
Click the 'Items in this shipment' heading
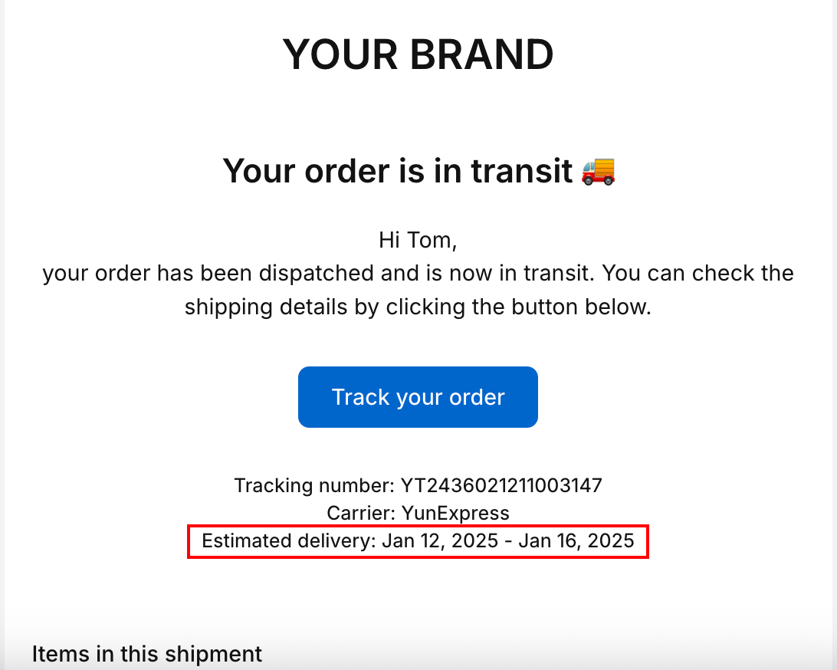click(x=147, y=654)
